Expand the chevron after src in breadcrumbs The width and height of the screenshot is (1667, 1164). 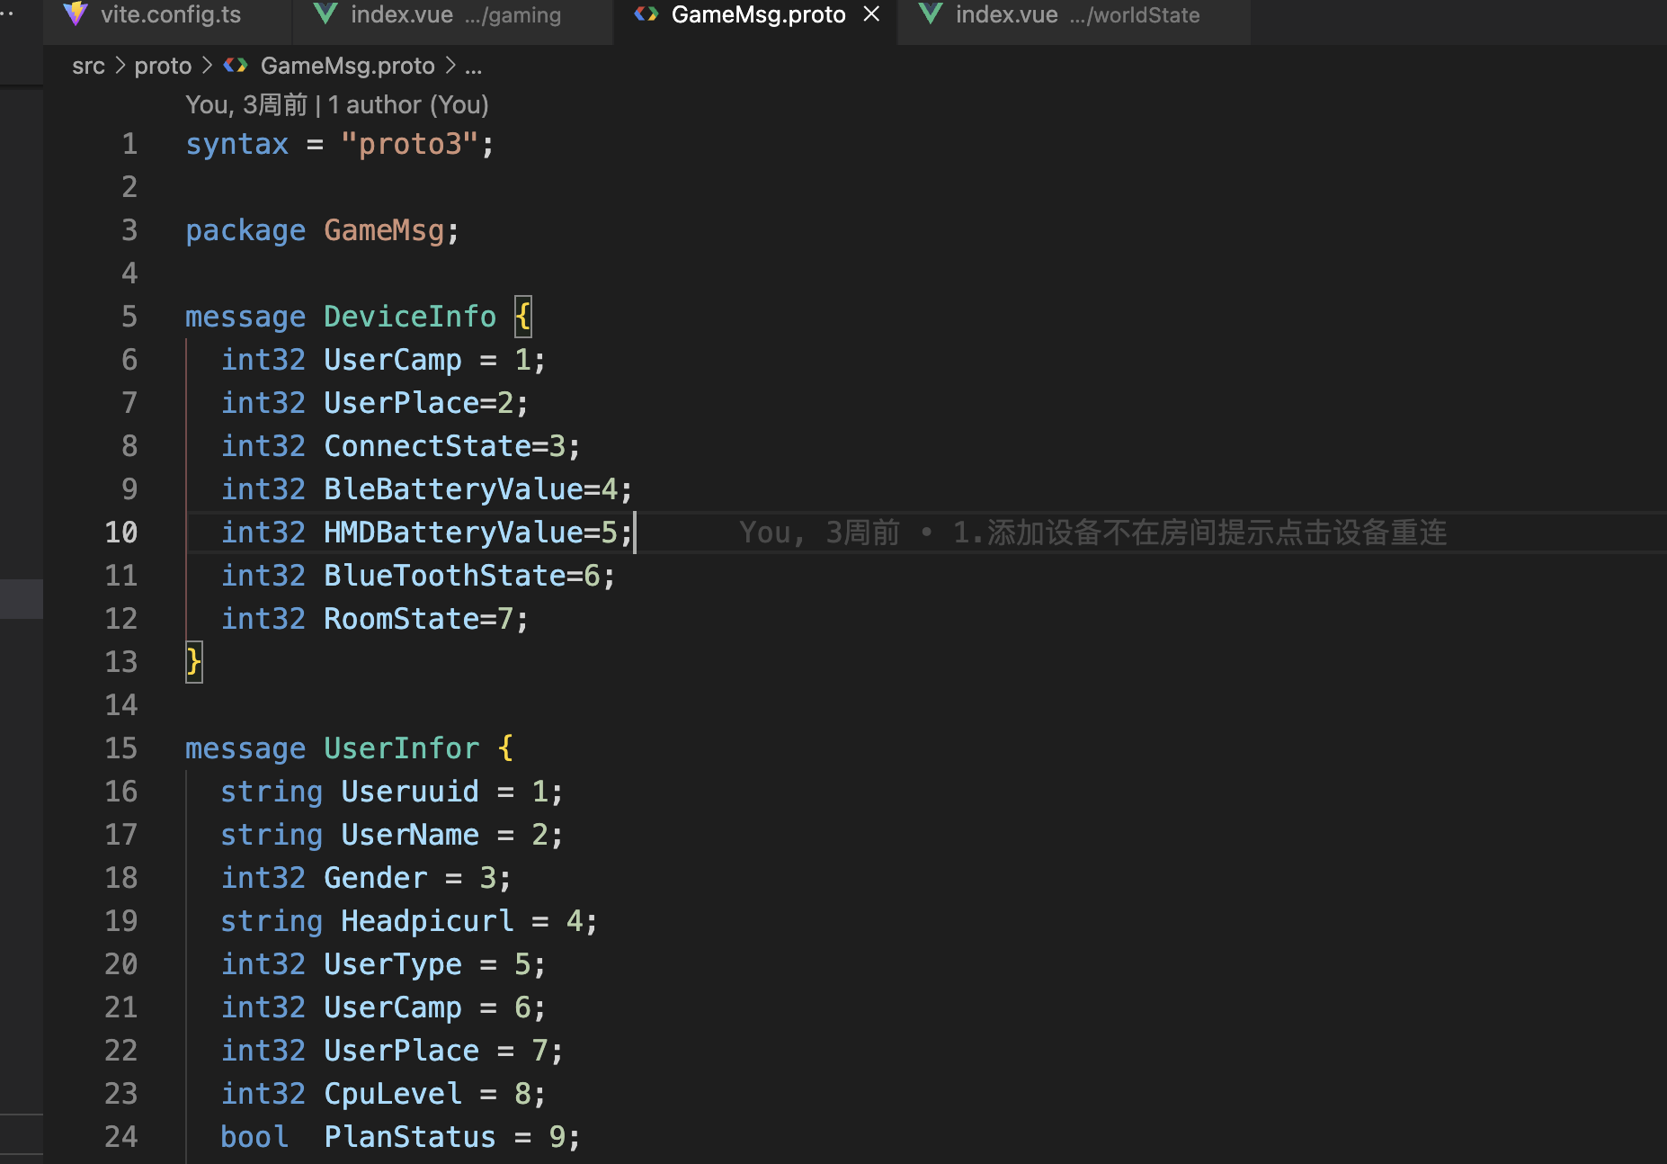(x=119, y=65)
